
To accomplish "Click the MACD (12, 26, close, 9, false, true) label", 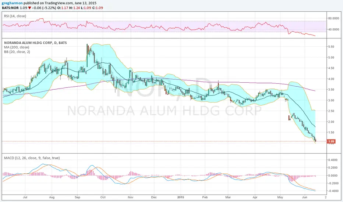I will pos(32,158).
